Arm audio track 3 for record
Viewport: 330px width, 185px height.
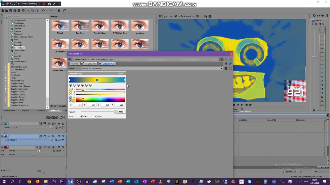(x=36, y=147)
